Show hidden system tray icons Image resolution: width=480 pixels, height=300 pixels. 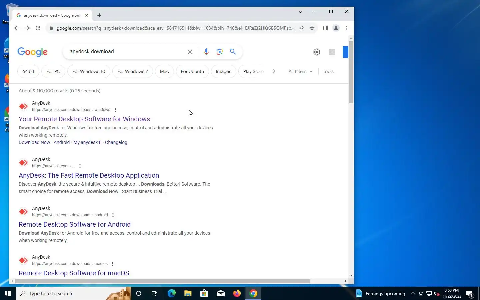413,293
